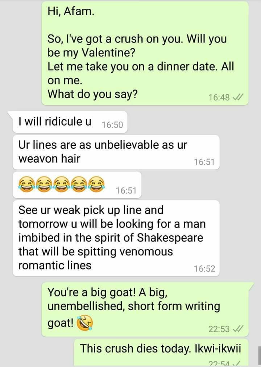Image resolution: width=261 pixels, height=367 pixels.
Task: Tap the 'weavon hair' message bubble
Action: (x=116, y=152)
